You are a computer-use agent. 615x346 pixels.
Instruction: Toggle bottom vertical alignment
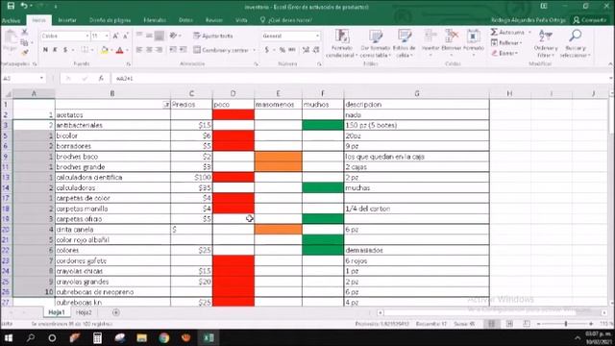pyautogui.click(x=159, y=36)
